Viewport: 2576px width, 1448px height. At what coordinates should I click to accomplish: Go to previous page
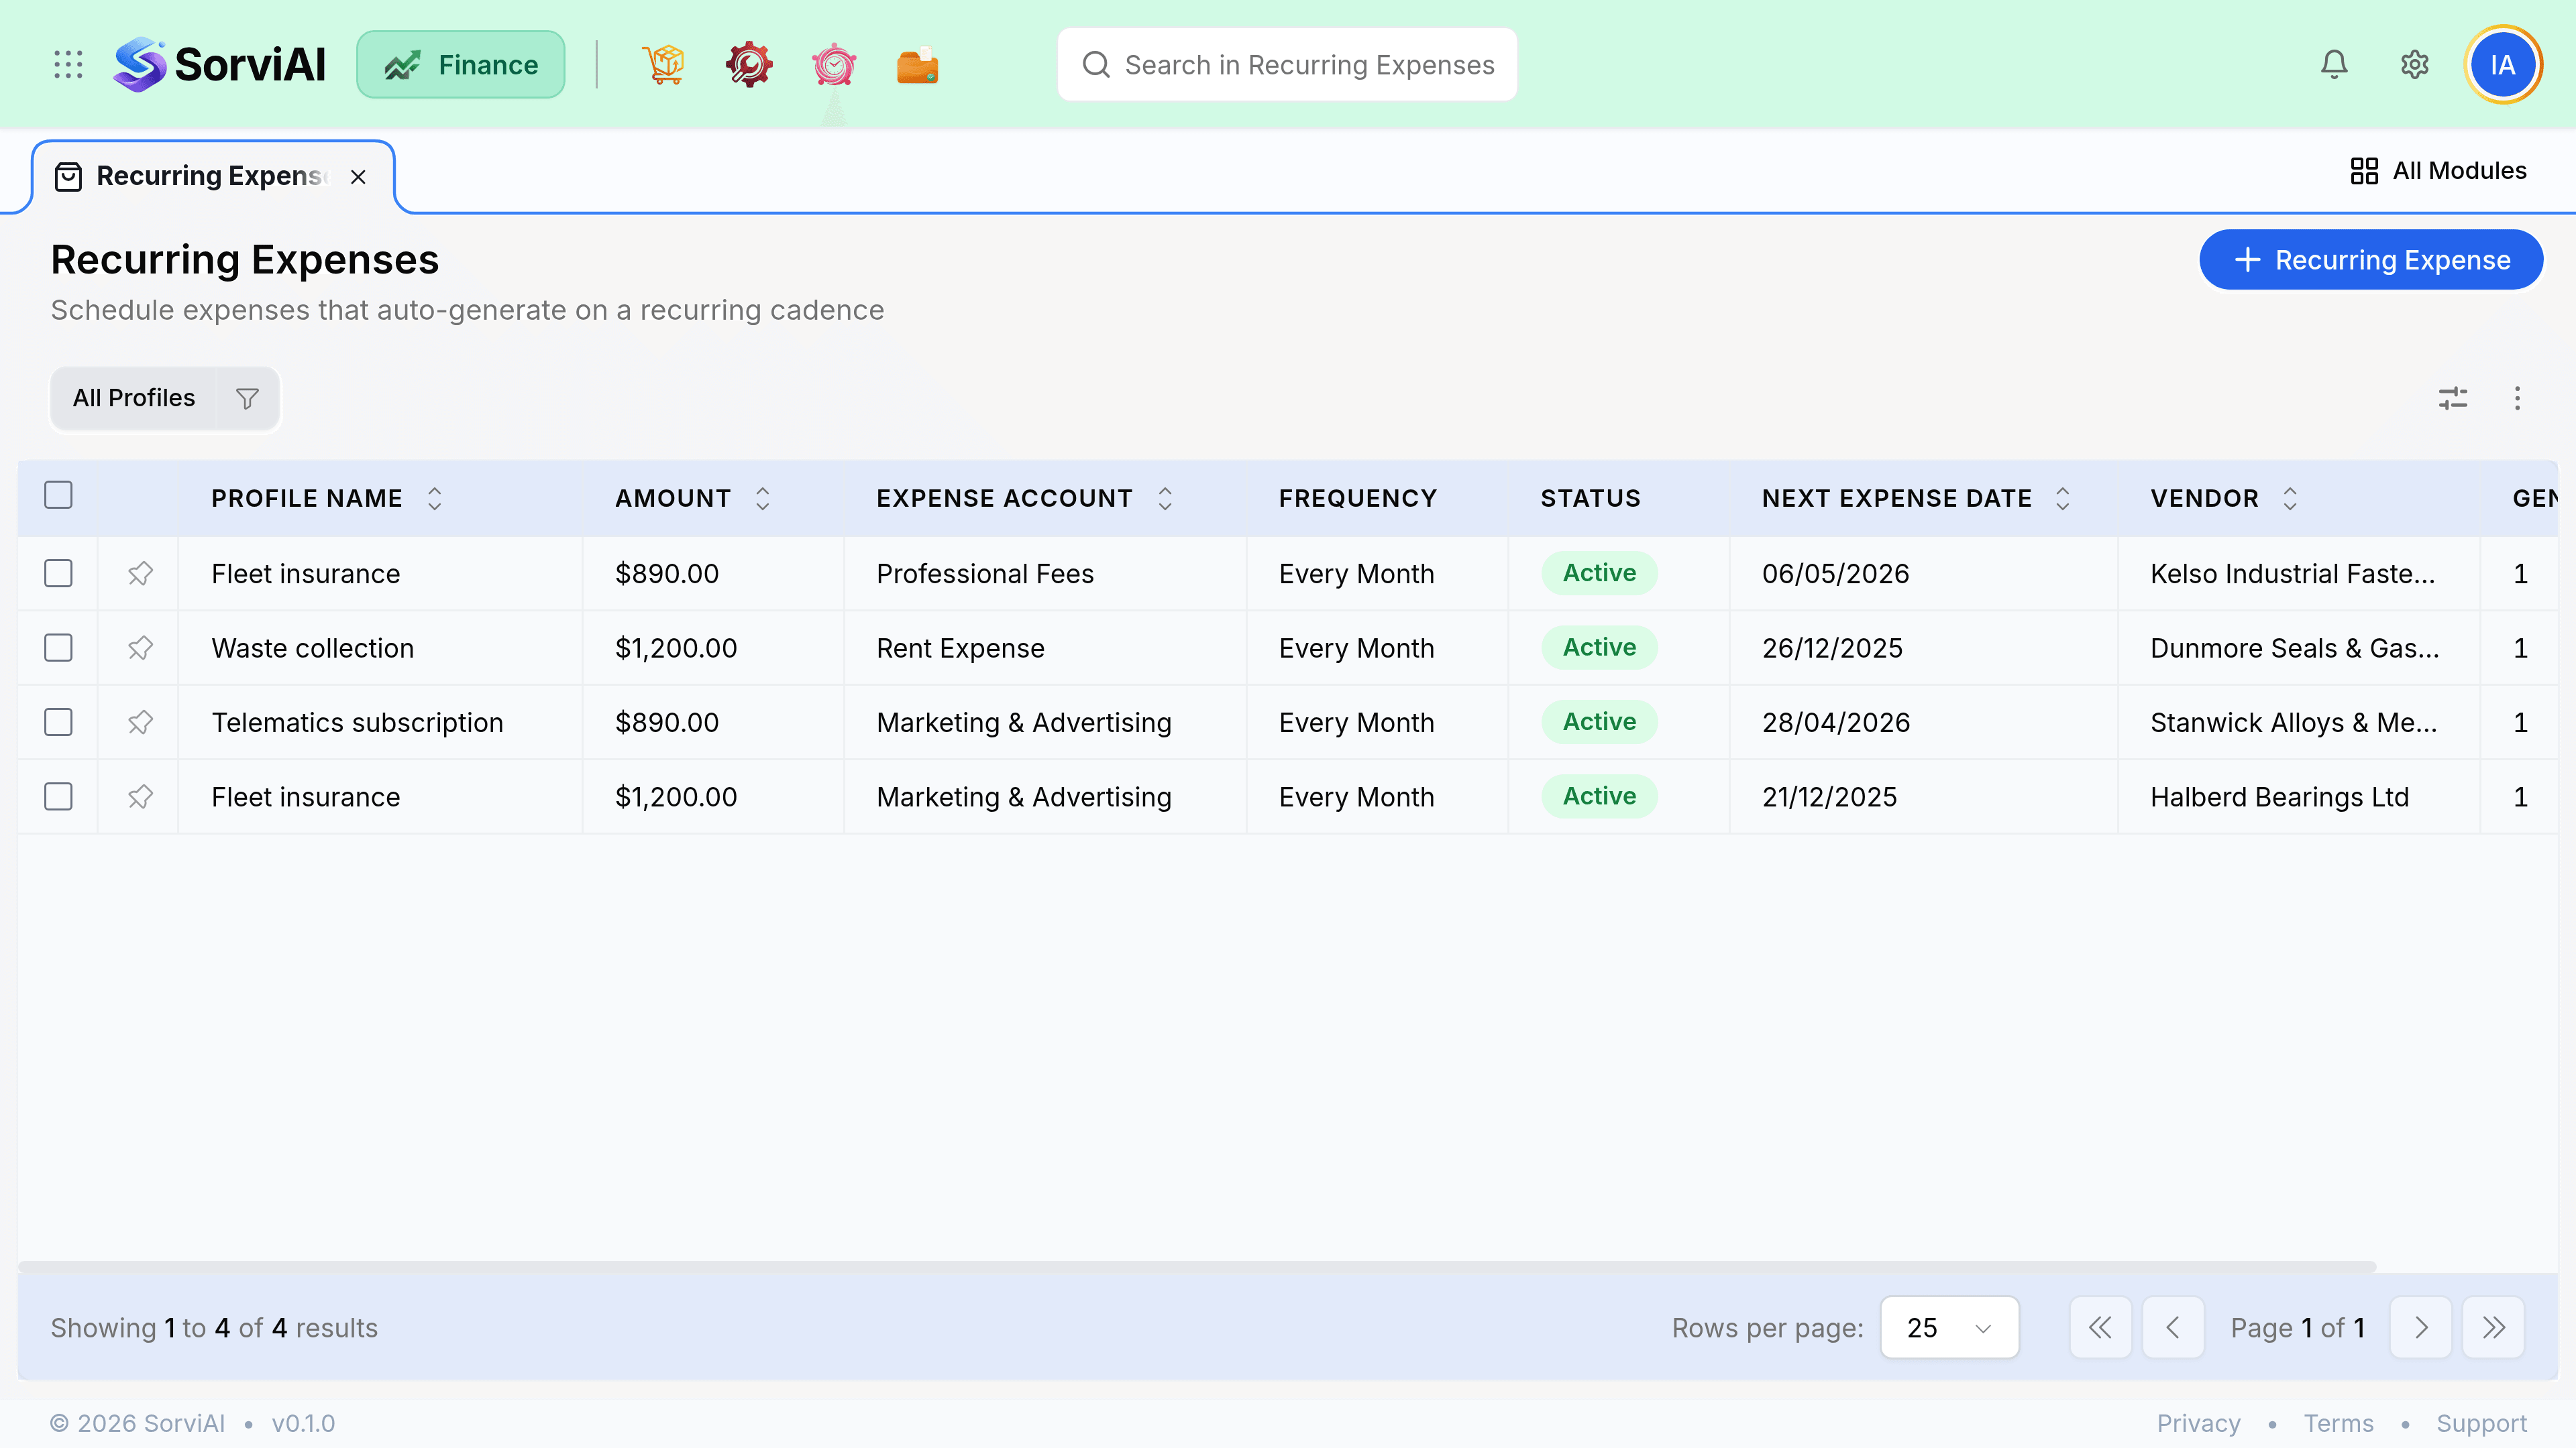[2173, 1327]
